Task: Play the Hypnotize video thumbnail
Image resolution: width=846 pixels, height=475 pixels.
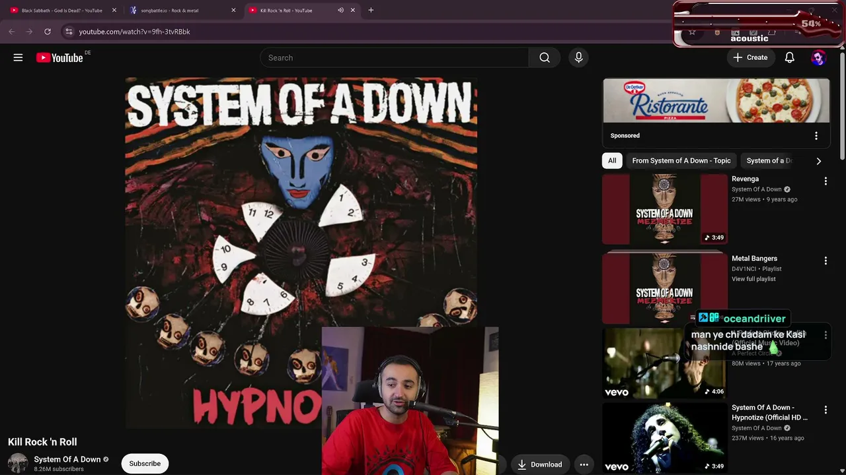Action: click(664, 438)
